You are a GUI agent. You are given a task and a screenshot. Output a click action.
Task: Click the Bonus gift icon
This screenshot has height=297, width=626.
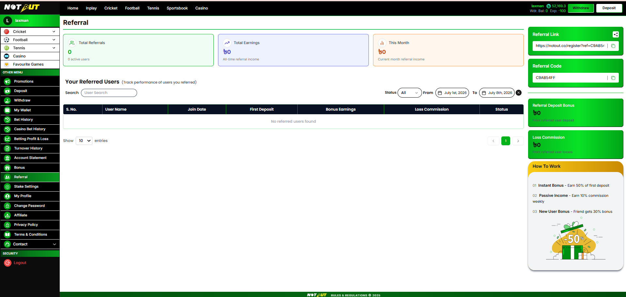coord(8,167)
